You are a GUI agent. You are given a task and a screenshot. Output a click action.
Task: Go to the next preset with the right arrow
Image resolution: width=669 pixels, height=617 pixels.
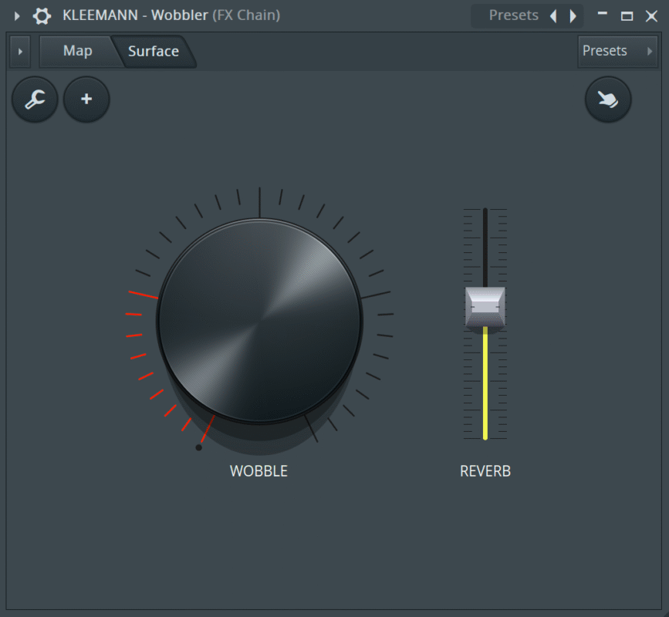click(x=573, y=15)
